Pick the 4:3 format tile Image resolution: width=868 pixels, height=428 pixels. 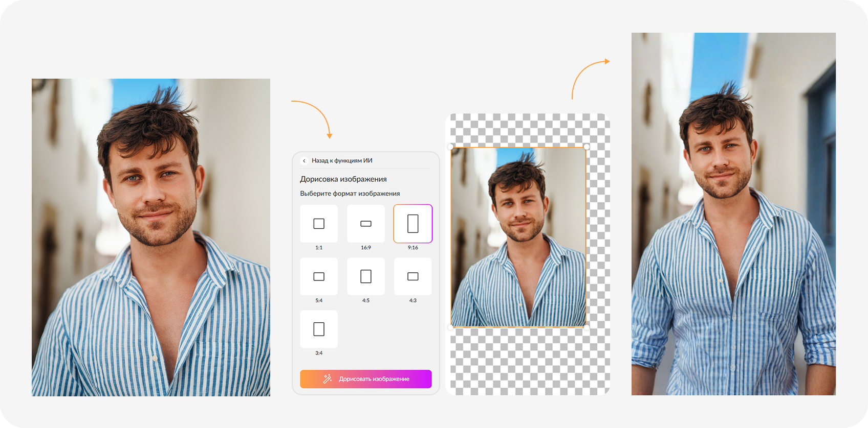click(x=413, y=276)
